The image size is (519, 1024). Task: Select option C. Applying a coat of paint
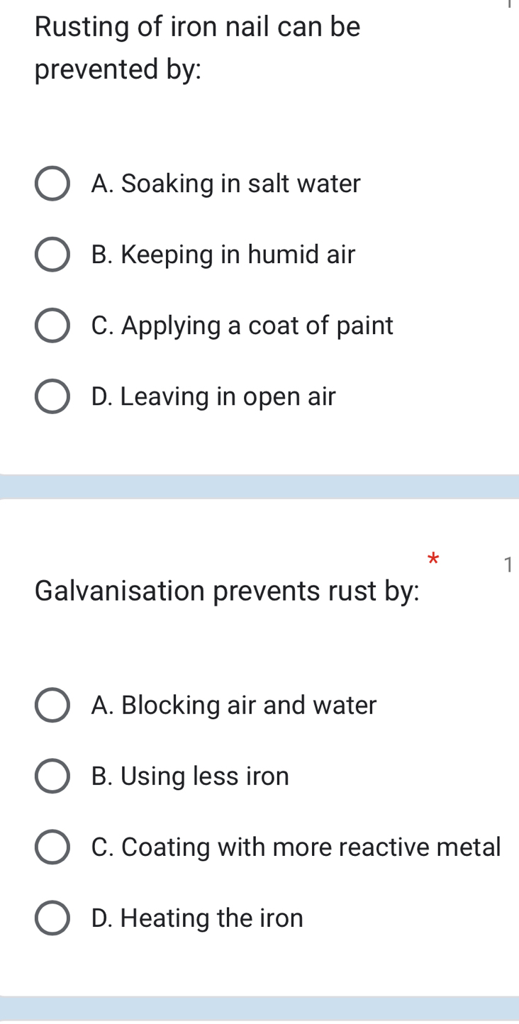coord(242,325)
